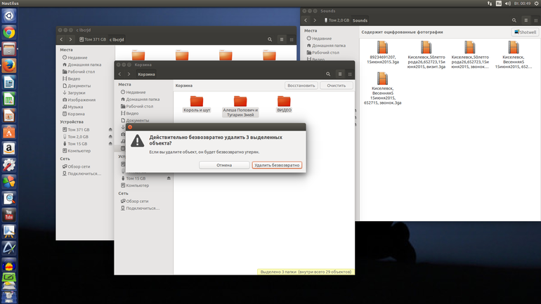
Task: Cancel deletion with Отмена button
Action: [224, 165]
